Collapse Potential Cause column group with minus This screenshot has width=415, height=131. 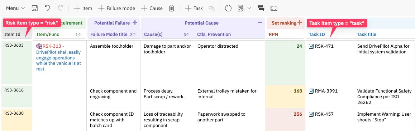click(x=260, y=23)
